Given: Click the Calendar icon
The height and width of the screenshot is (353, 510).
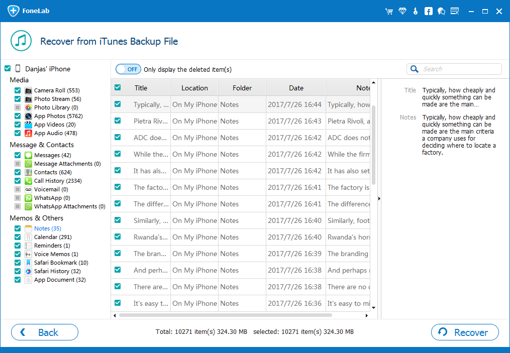Looking at the screenshot, I should [28, 237].
